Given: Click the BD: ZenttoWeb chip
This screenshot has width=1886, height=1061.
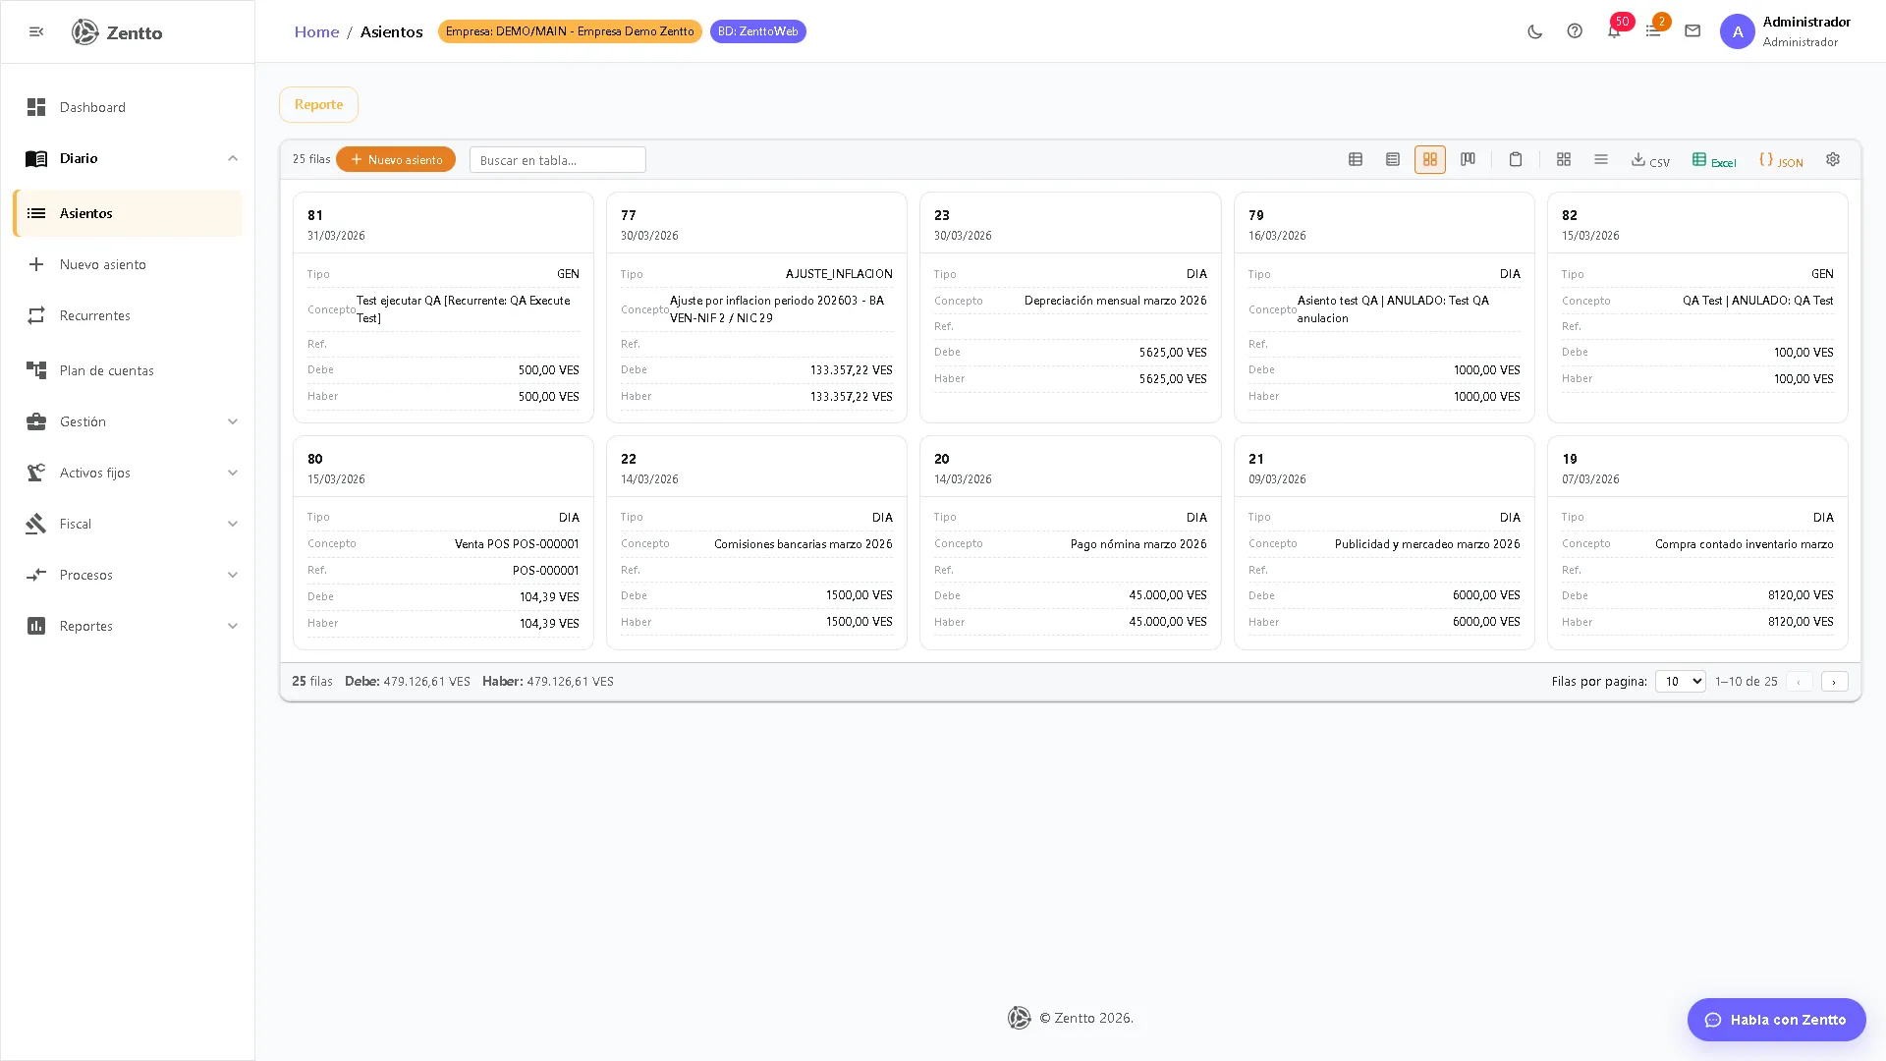Looking at the screenshot, I should [x=757, y=31].
